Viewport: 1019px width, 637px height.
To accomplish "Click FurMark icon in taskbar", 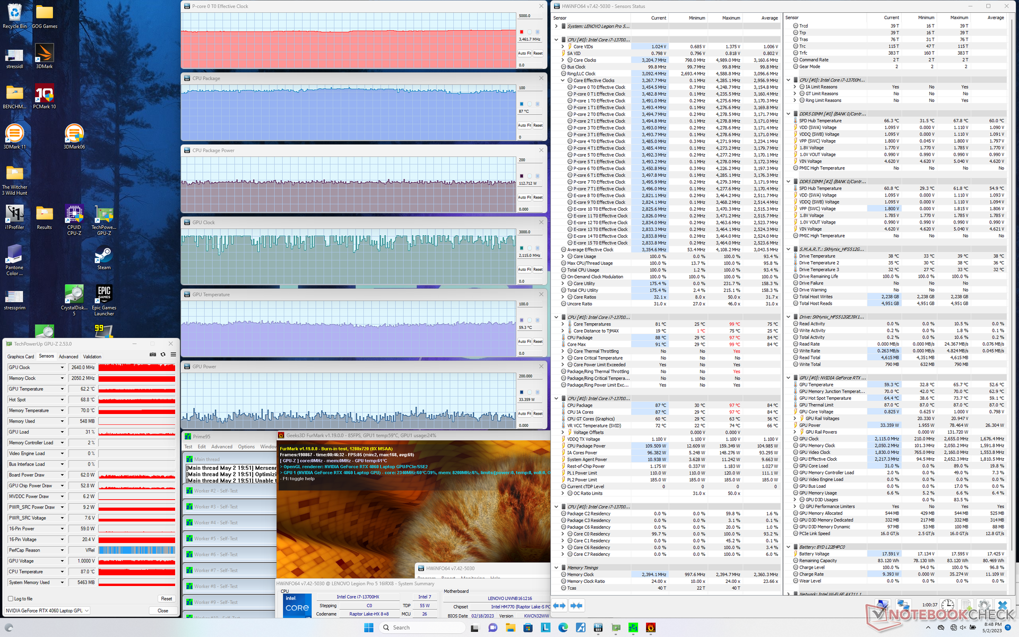I will coord(651,627).
